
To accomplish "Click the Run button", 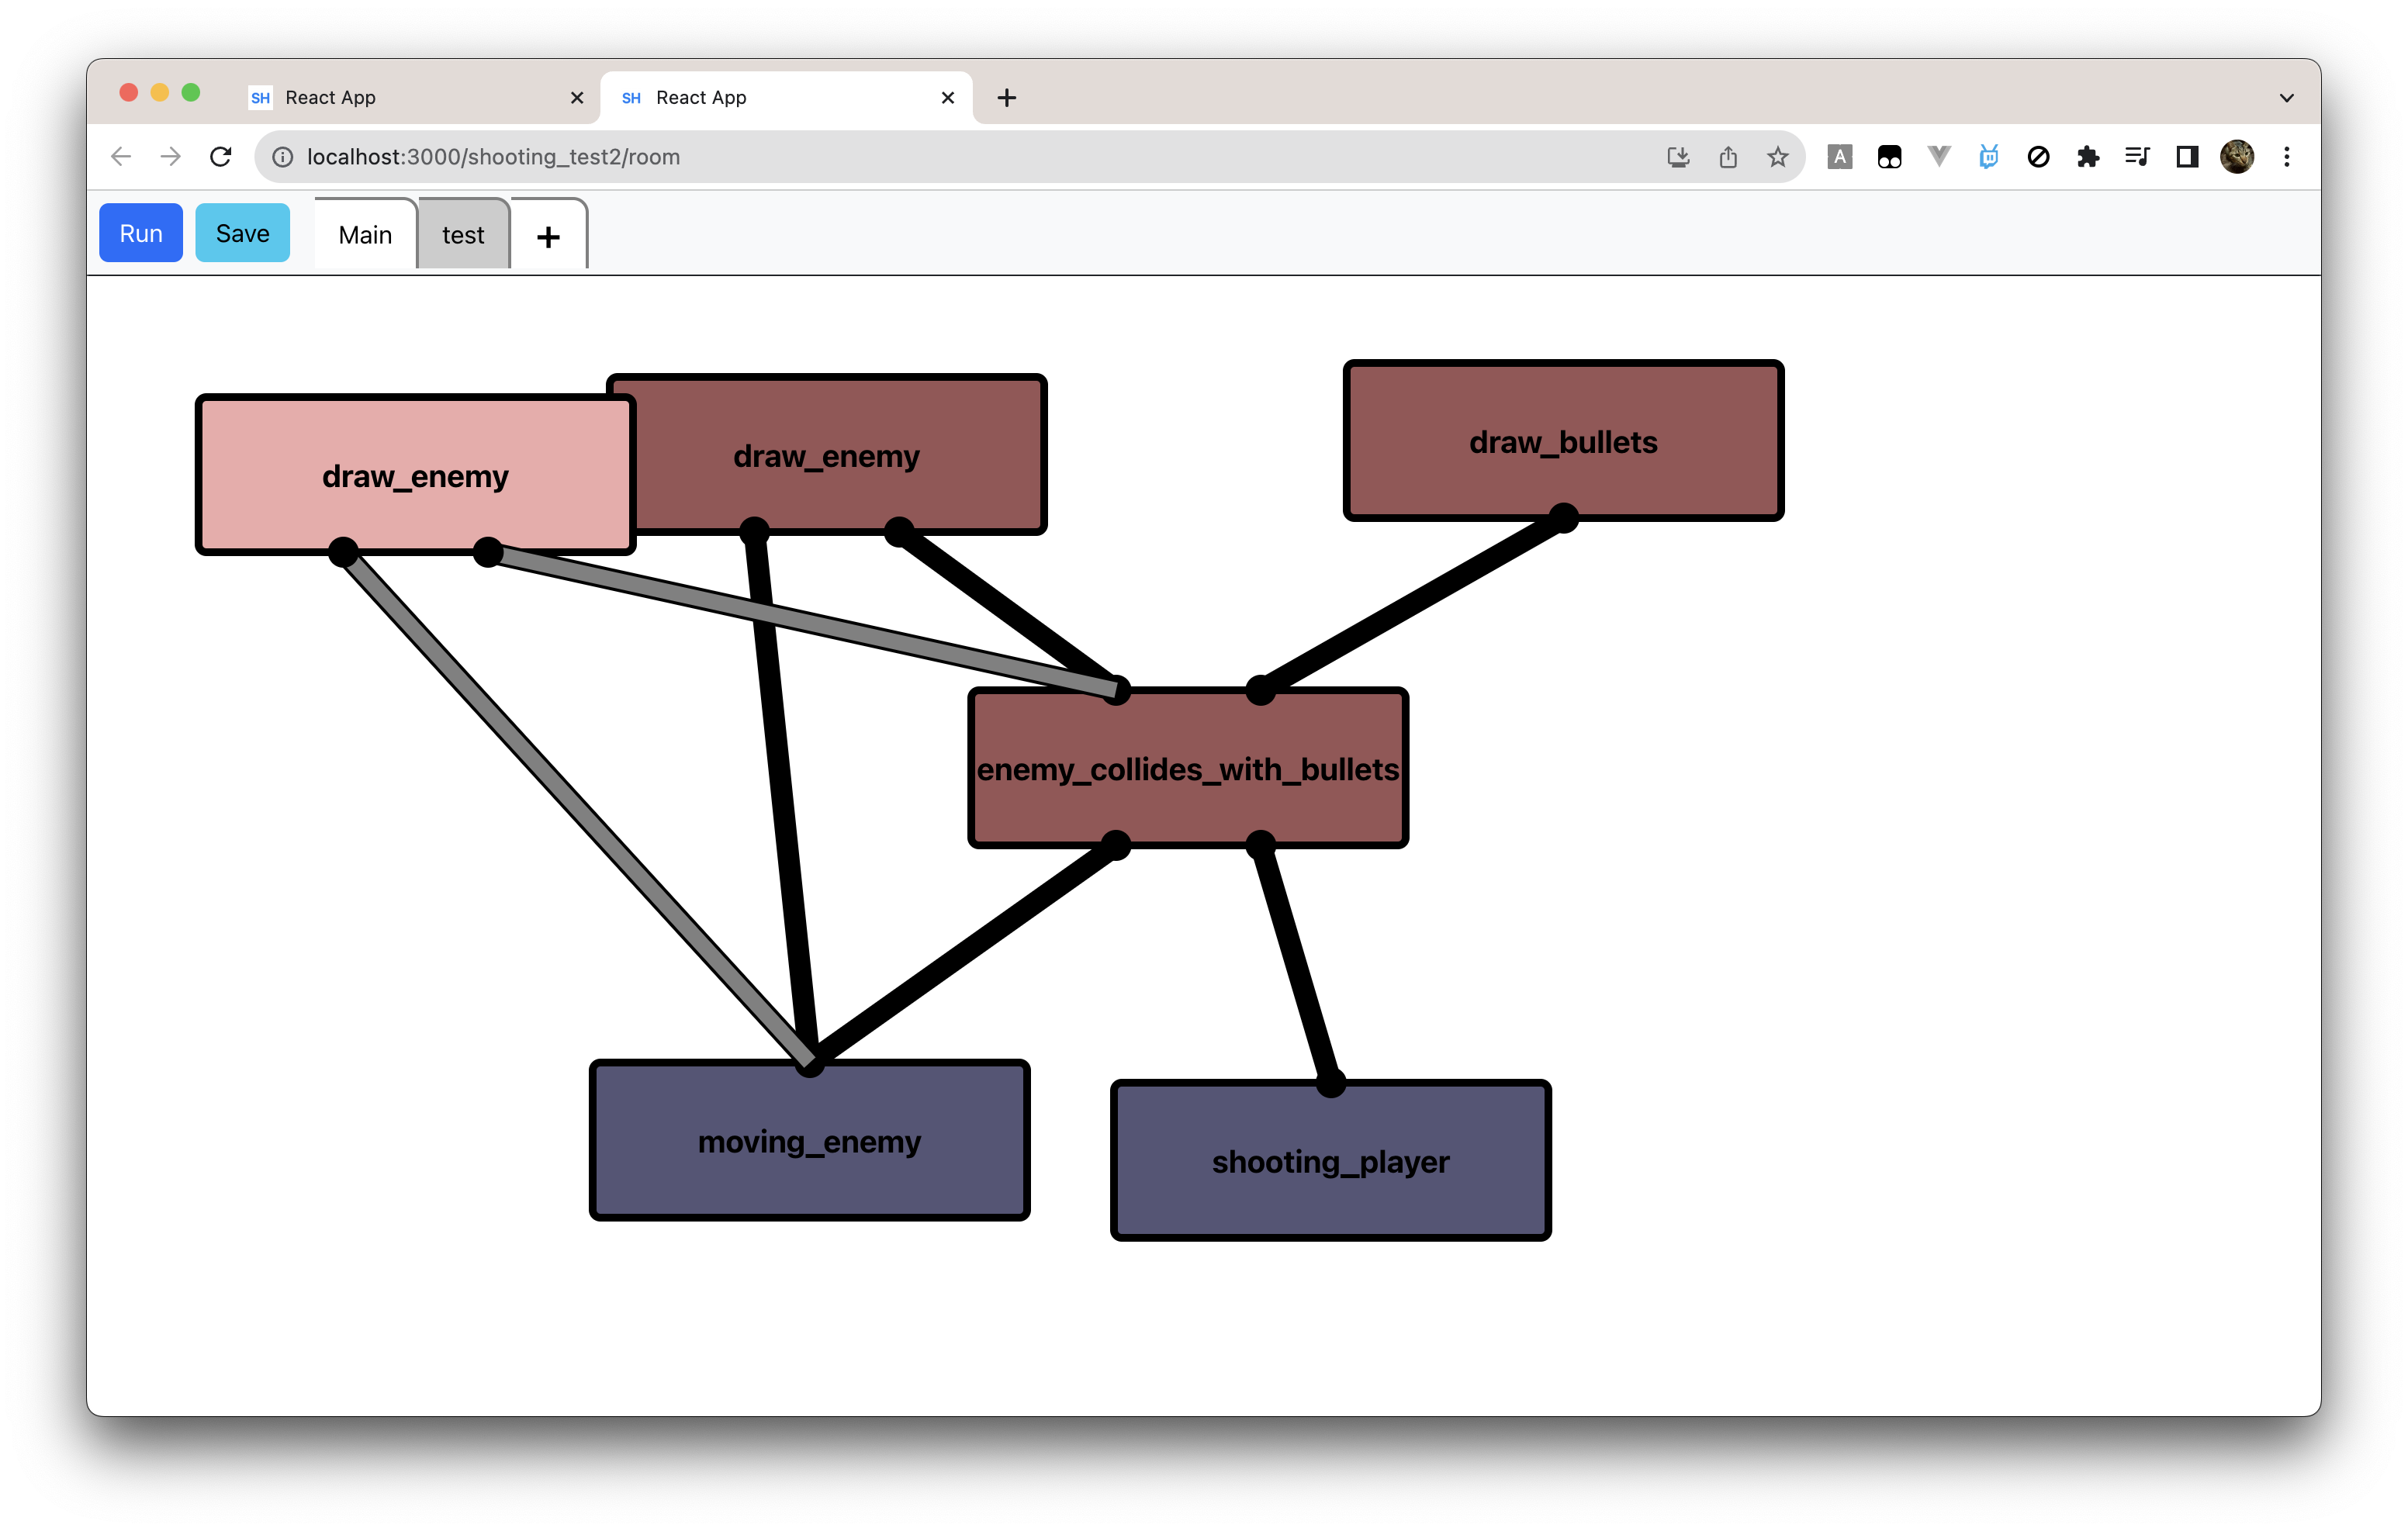I will pyautogui.click(x=141, y=233).
